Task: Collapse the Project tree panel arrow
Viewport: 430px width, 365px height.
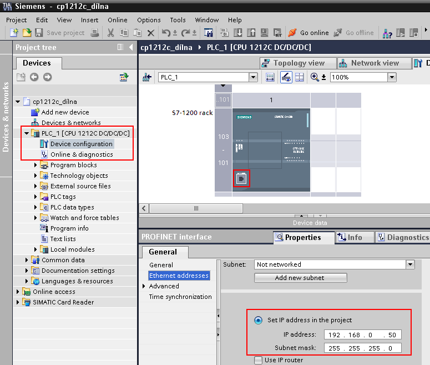Action: pos(131,47)
